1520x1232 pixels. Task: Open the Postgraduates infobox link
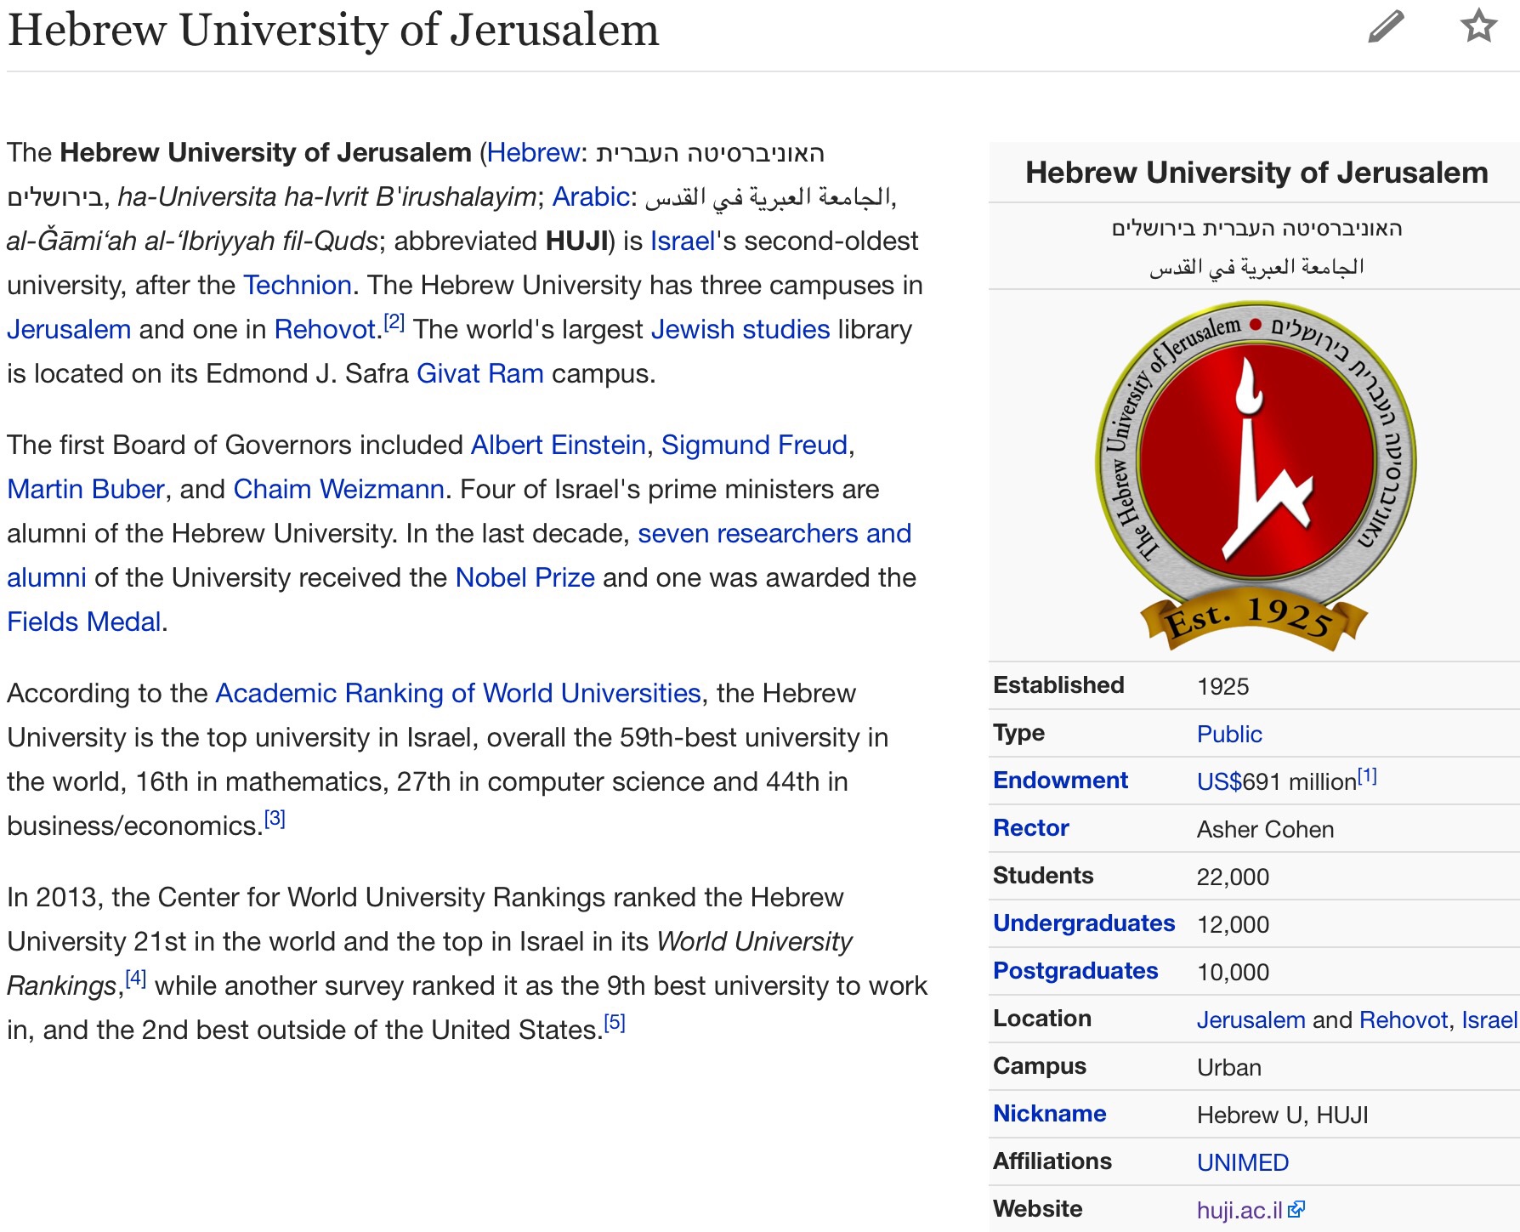[1075, 970]
